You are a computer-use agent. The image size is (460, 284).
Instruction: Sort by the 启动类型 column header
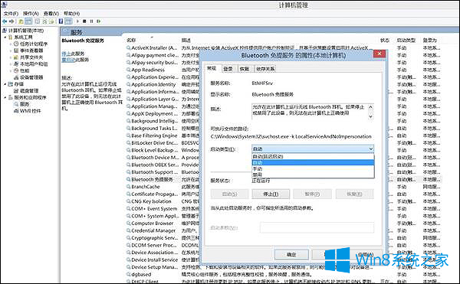click(406, 40)
